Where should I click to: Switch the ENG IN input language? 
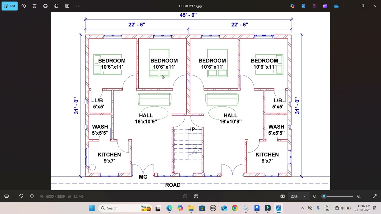click(x=327, y=208)
